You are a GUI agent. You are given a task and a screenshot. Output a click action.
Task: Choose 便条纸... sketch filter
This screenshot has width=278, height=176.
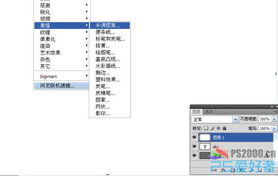click(110, 32)
